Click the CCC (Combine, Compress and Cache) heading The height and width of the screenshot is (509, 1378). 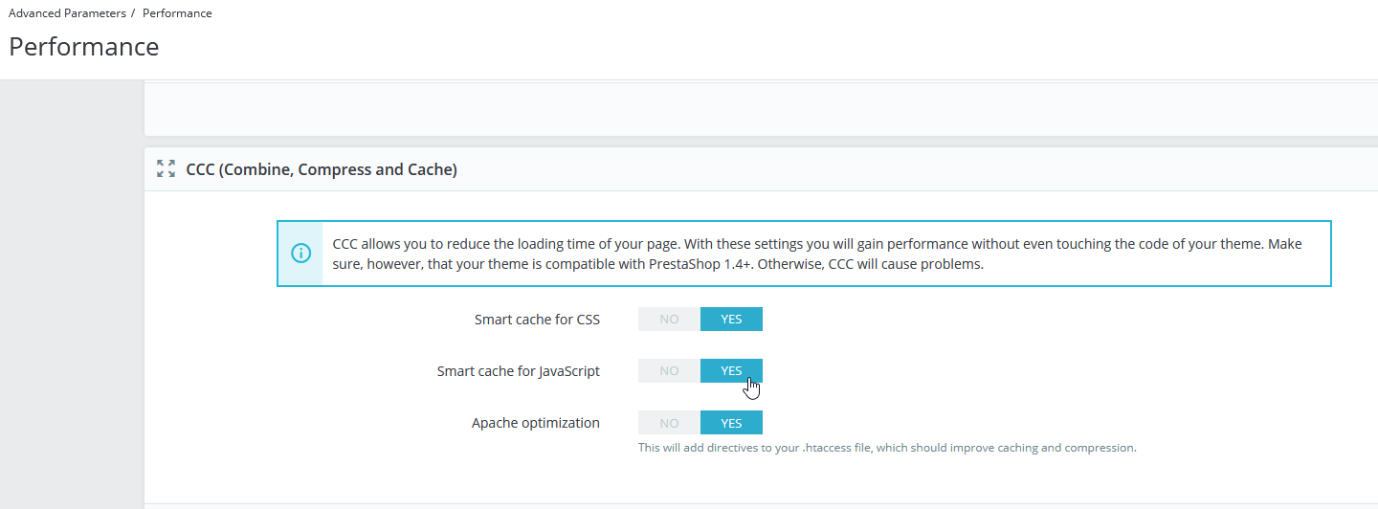click(x=322, y=170)
